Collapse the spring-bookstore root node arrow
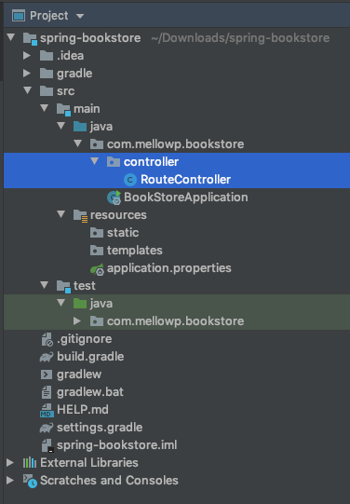 coord(11,37)
